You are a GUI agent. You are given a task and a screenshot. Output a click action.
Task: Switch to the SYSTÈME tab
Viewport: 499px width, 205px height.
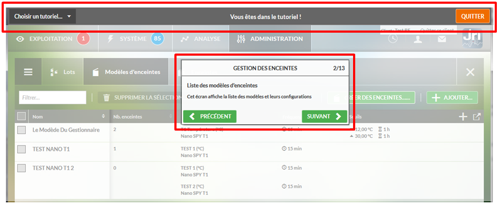(136, 39)
